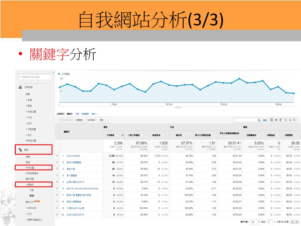
Task: Expand the AdWords sidebar item
Action: pos(31,208)
